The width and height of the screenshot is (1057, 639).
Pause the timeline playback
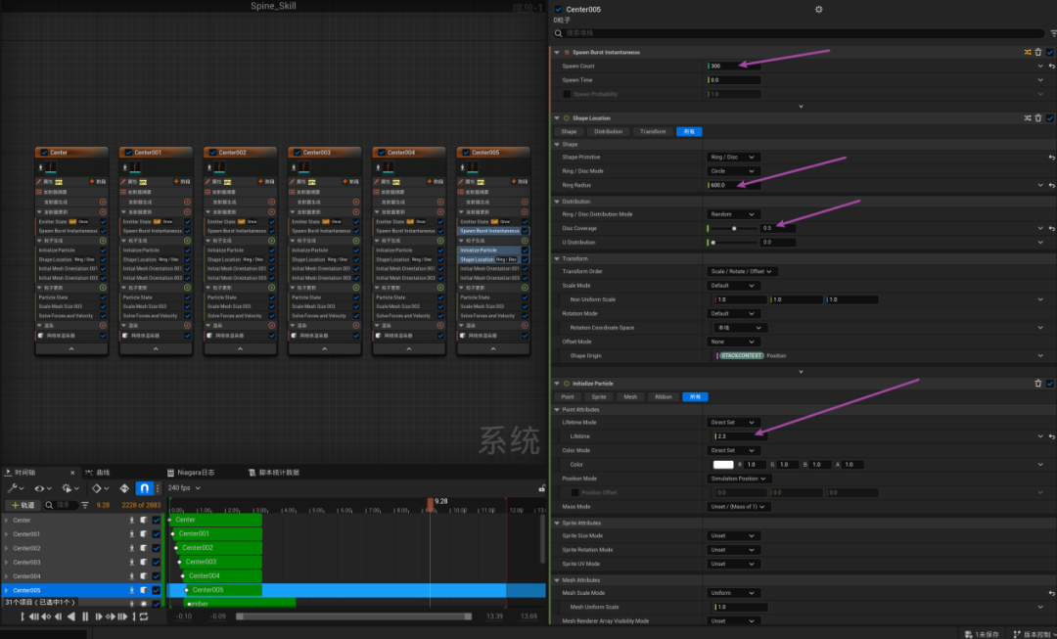(85, 616)
